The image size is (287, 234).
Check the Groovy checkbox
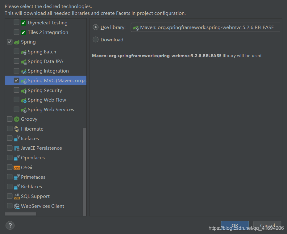(x=10, y=119)
